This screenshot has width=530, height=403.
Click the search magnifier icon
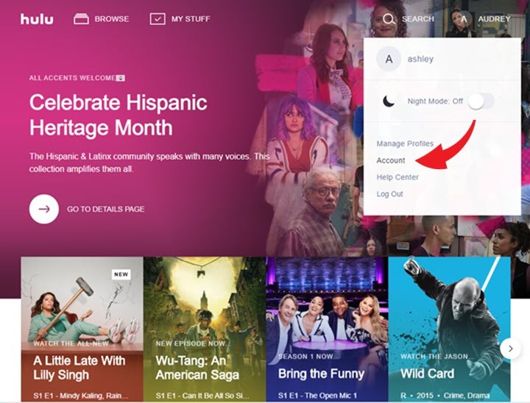point(389,19)
